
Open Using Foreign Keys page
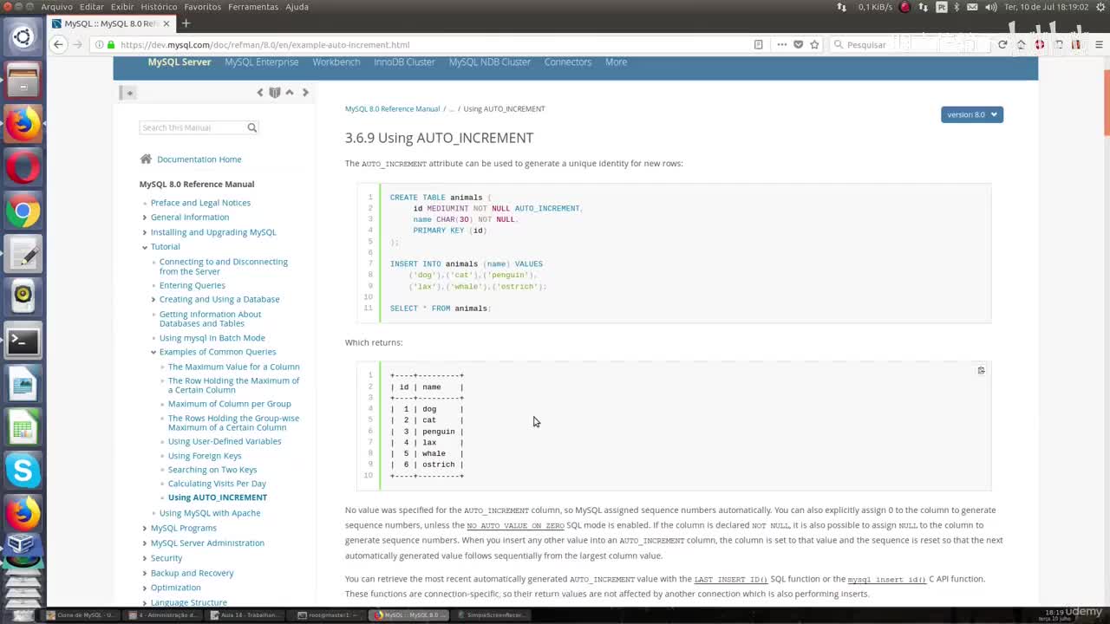205,456
